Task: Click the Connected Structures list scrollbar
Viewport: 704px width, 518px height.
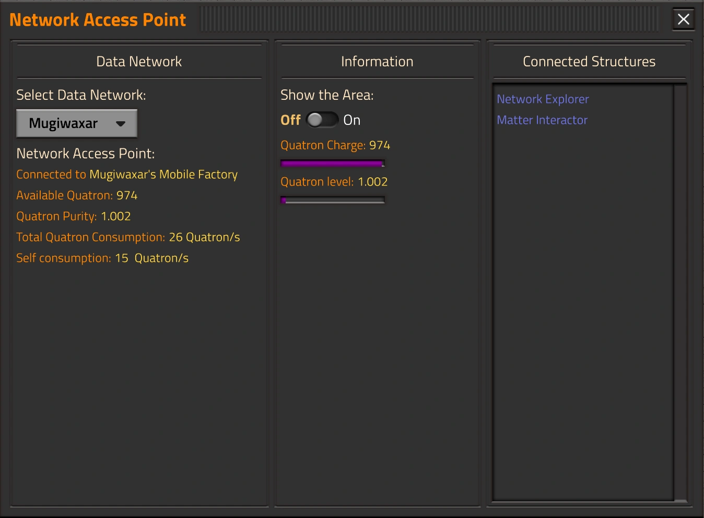Action: click(x=680, y=292)
